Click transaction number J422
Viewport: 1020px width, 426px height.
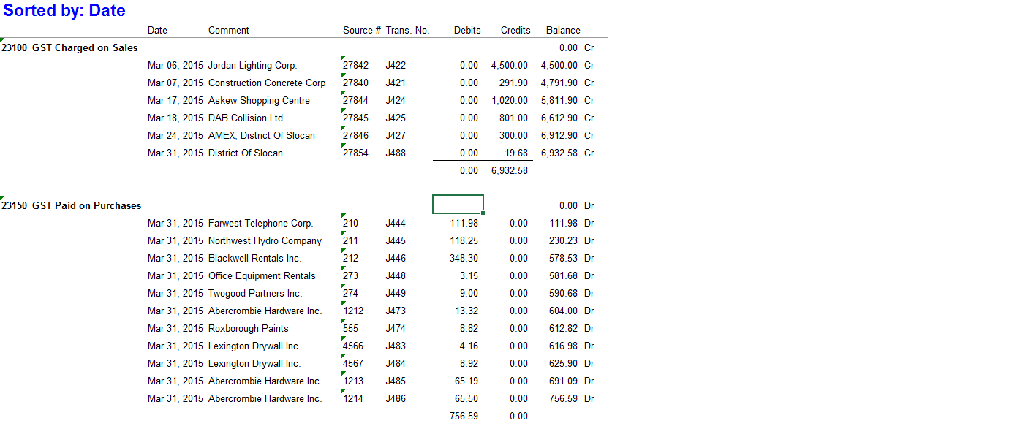click(x=396, y=65)
